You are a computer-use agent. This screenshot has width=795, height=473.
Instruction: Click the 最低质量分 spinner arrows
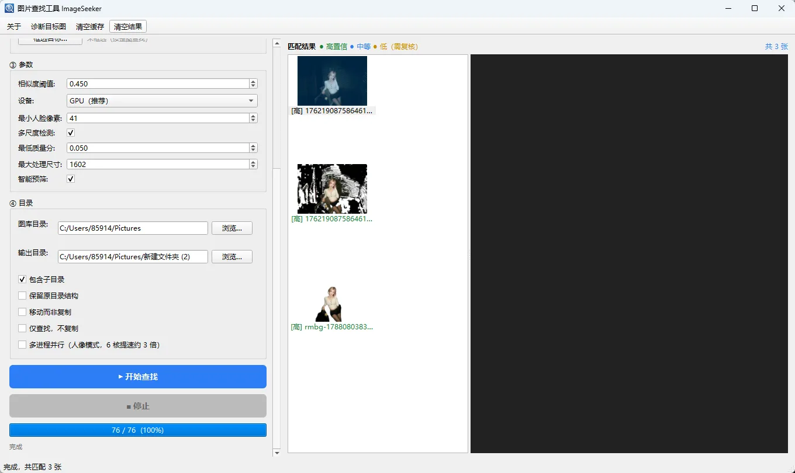pyautogui.click(x=253, y=148)
